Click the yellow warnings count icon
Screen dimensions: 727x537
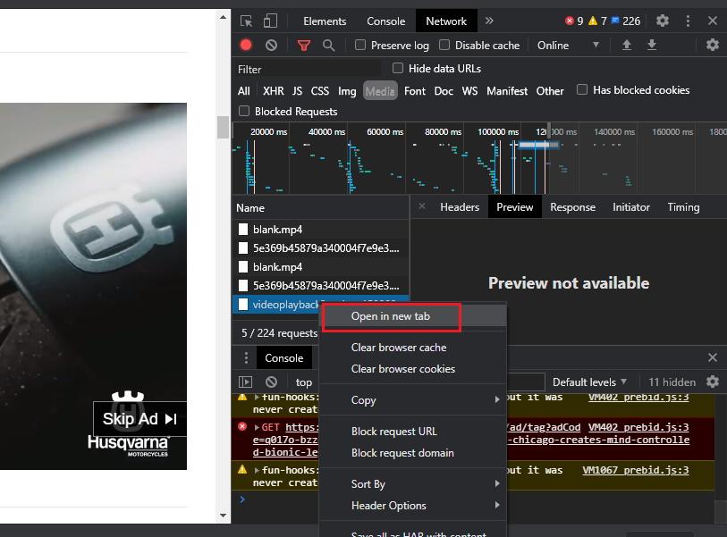pyautogui.click(x=593, y=21)
